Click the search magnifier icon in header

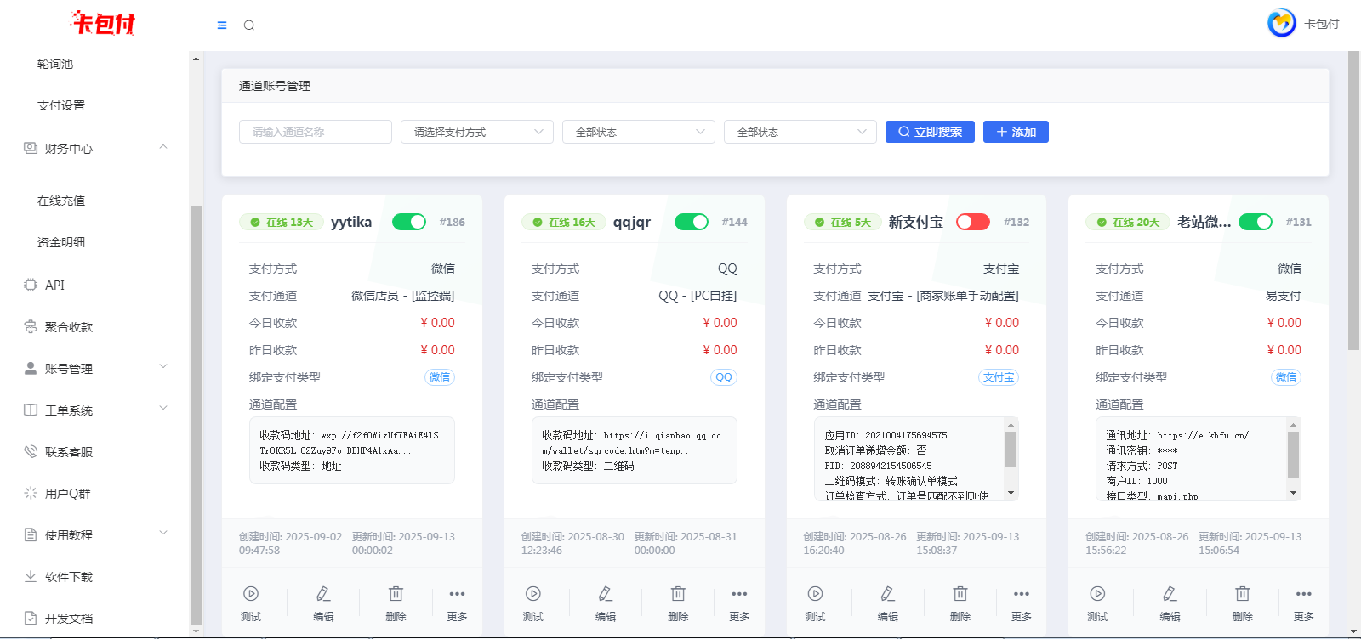(249, 25)
